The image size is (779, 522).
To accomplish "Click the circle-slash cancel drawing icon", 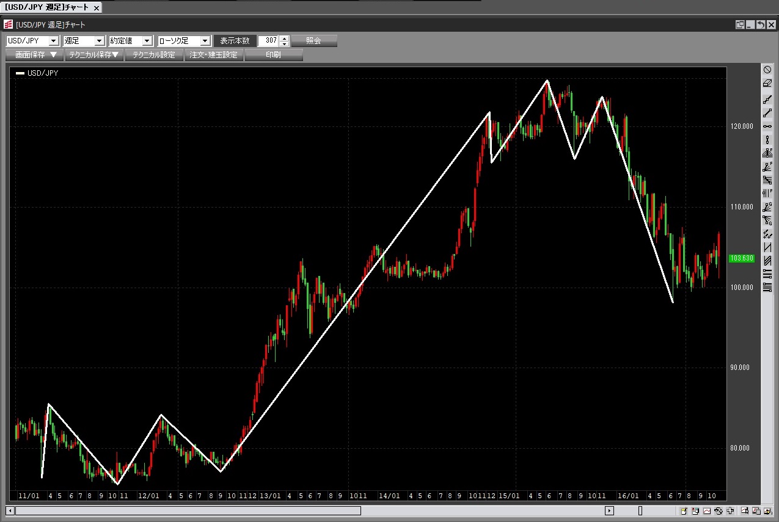I will click(767, 70).
